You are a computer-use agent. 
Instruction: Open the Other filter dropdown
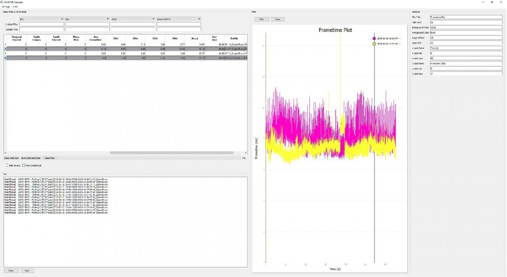click(x=133, y=19)
